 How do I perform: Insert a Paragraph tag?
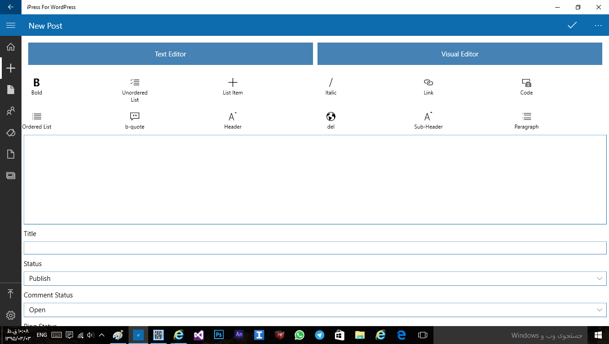click(527, 120)
